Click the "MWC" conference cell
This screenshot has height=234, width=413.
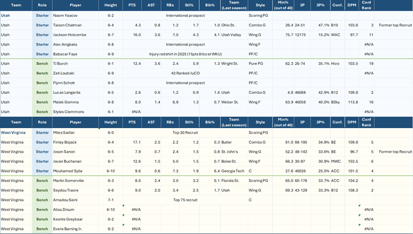(338, 162)
